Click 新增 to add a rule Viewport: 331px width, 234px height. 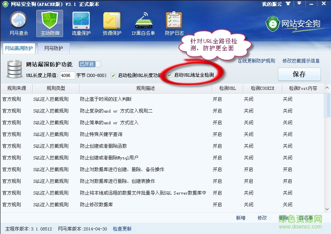(241, 218)
